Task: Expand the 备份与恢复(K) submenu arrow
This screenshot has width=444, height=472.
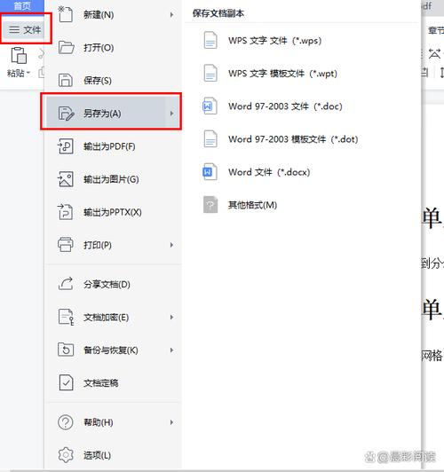Action: pyautogui.click(x=171, y=350)
